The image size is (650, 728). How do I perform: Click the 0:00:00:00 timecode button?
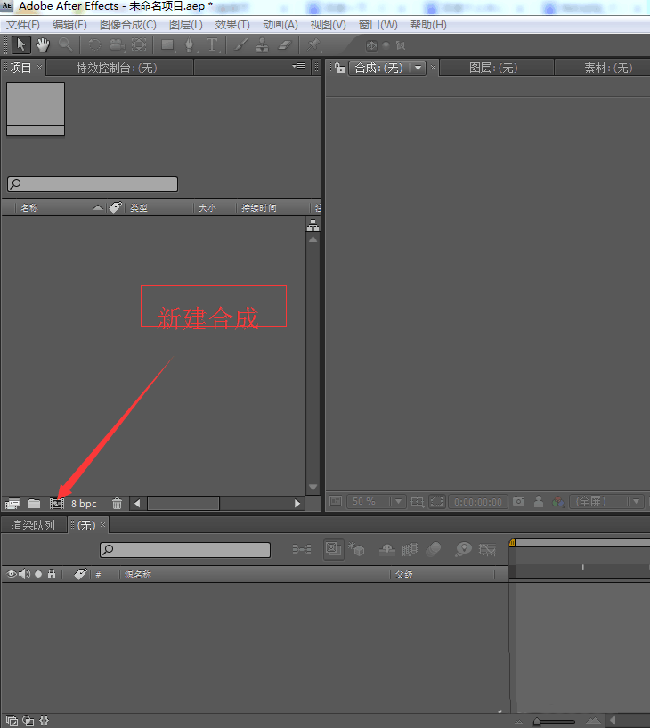tap(478, 501)
